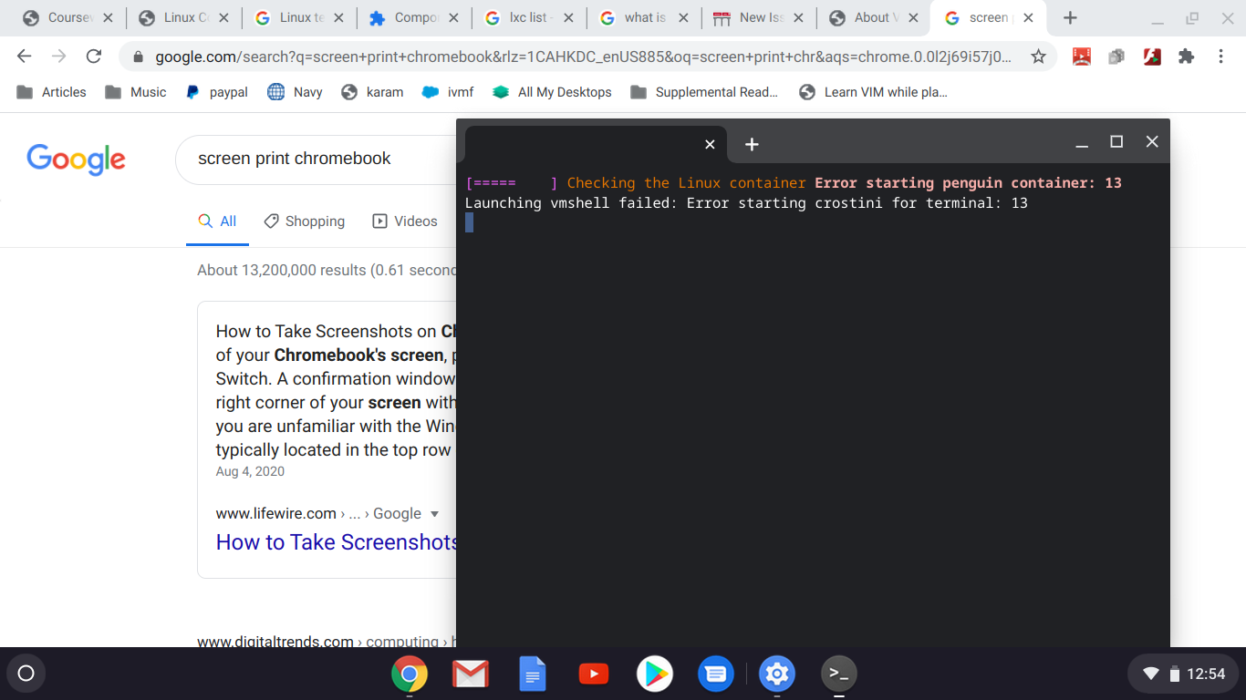Screen dimensions: 1246x700
Task: Switch to the Videos search tab
Action: coord(405,221)
